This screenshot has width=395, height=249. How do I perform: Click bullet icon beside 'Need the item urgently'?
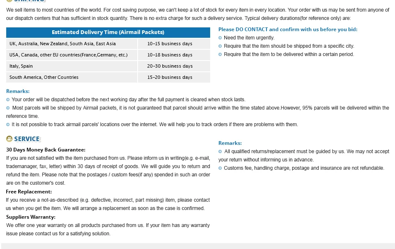pos(220,38)
